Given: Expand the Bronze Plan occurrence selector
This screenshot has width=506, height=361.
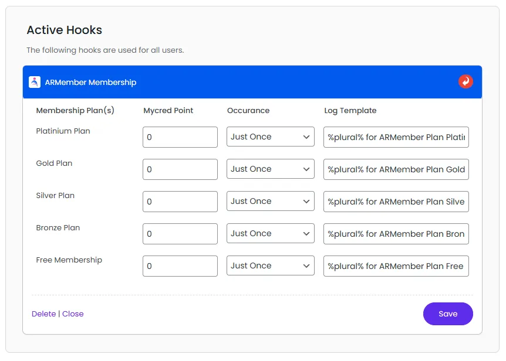Looking at the screenshot, I should (x=270, y=233).
